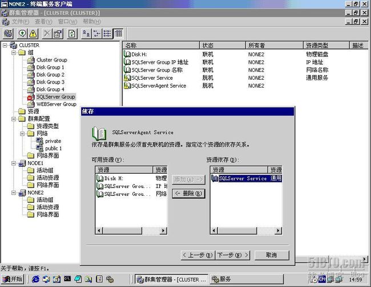Click the yellow warning triangle toolbar icon

(33, 34)
